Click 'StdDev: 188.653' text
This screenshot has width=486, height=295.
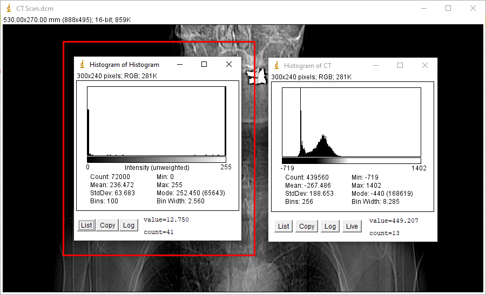click(x=309, y=194)
